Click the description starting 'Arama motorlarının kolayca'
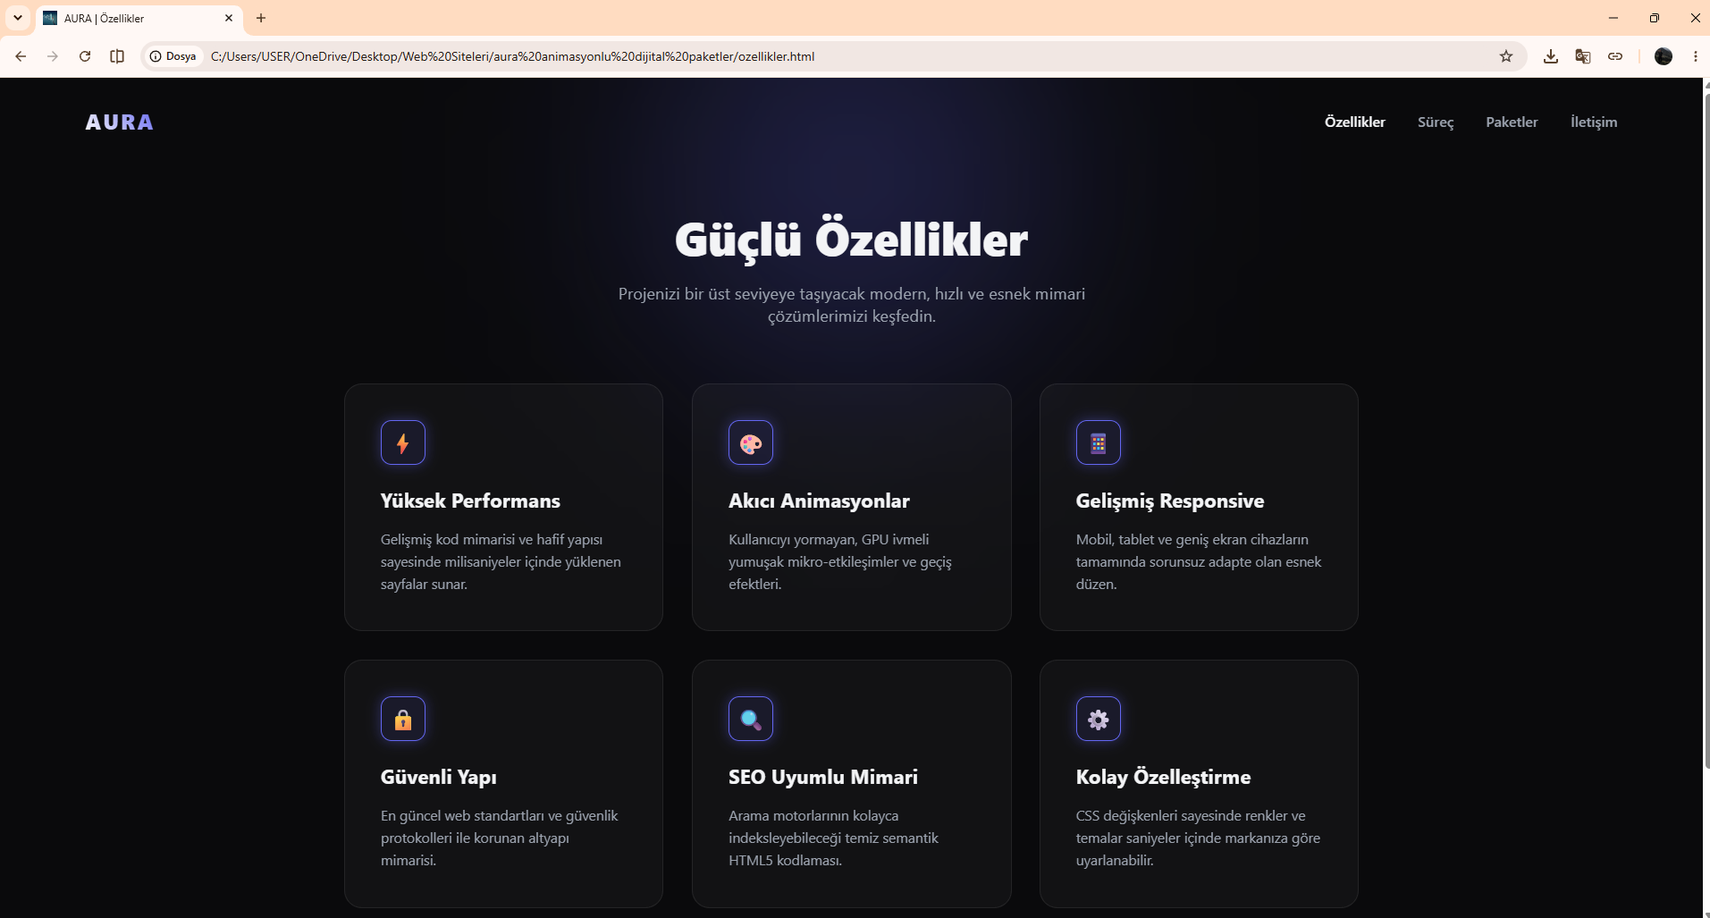 pos(833,838)
